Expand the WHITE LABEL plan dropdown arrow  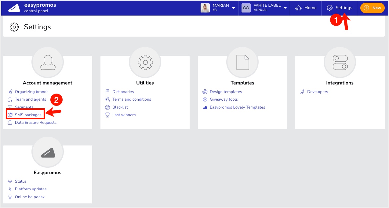click(x=285, y=8)
